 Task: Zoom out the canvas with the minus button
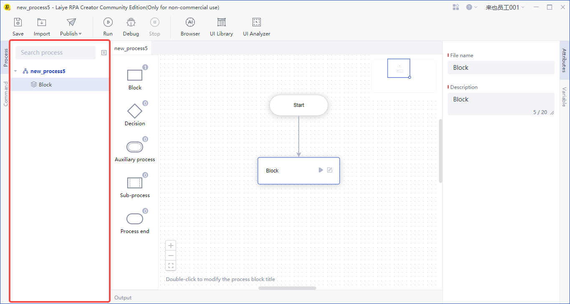(x=171, y=256)
